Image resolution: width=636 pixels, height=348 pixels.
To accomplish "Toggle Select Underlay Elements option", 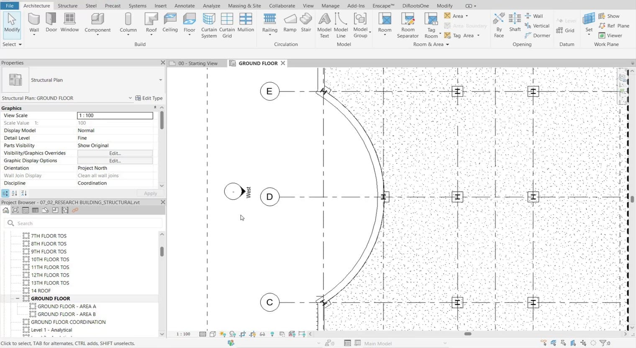I will coord(554,343).
